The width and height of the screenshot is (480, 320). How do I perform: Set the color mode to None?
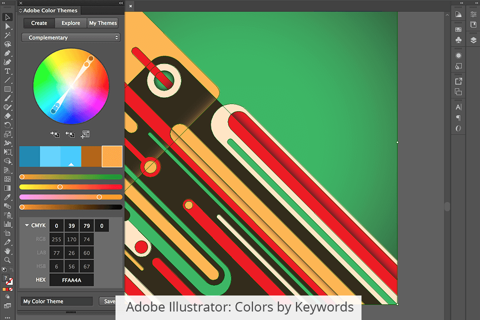[11, 289]
